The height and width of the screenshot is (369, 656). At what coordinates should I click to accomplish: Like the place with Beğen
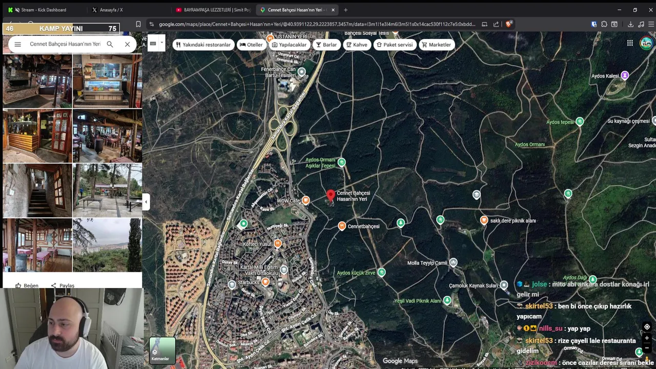27,285
